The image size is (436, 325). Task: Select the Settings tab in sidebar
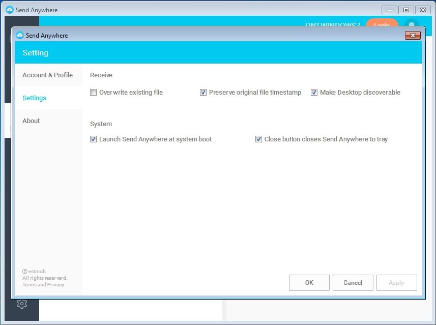(49, 98)
